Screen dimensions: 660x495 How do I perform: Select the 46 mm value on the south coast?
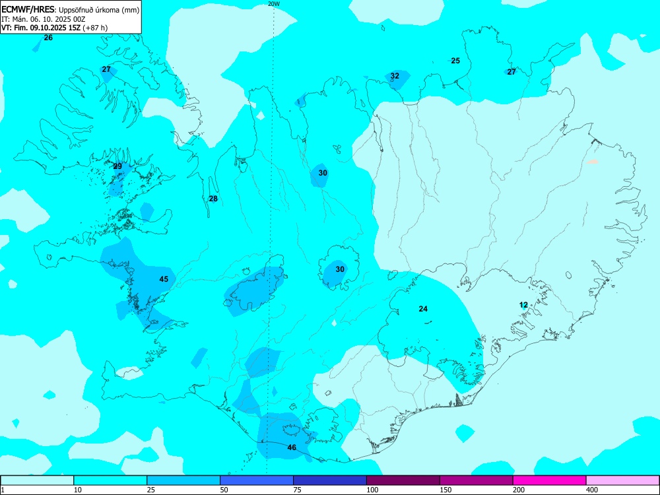292,447
